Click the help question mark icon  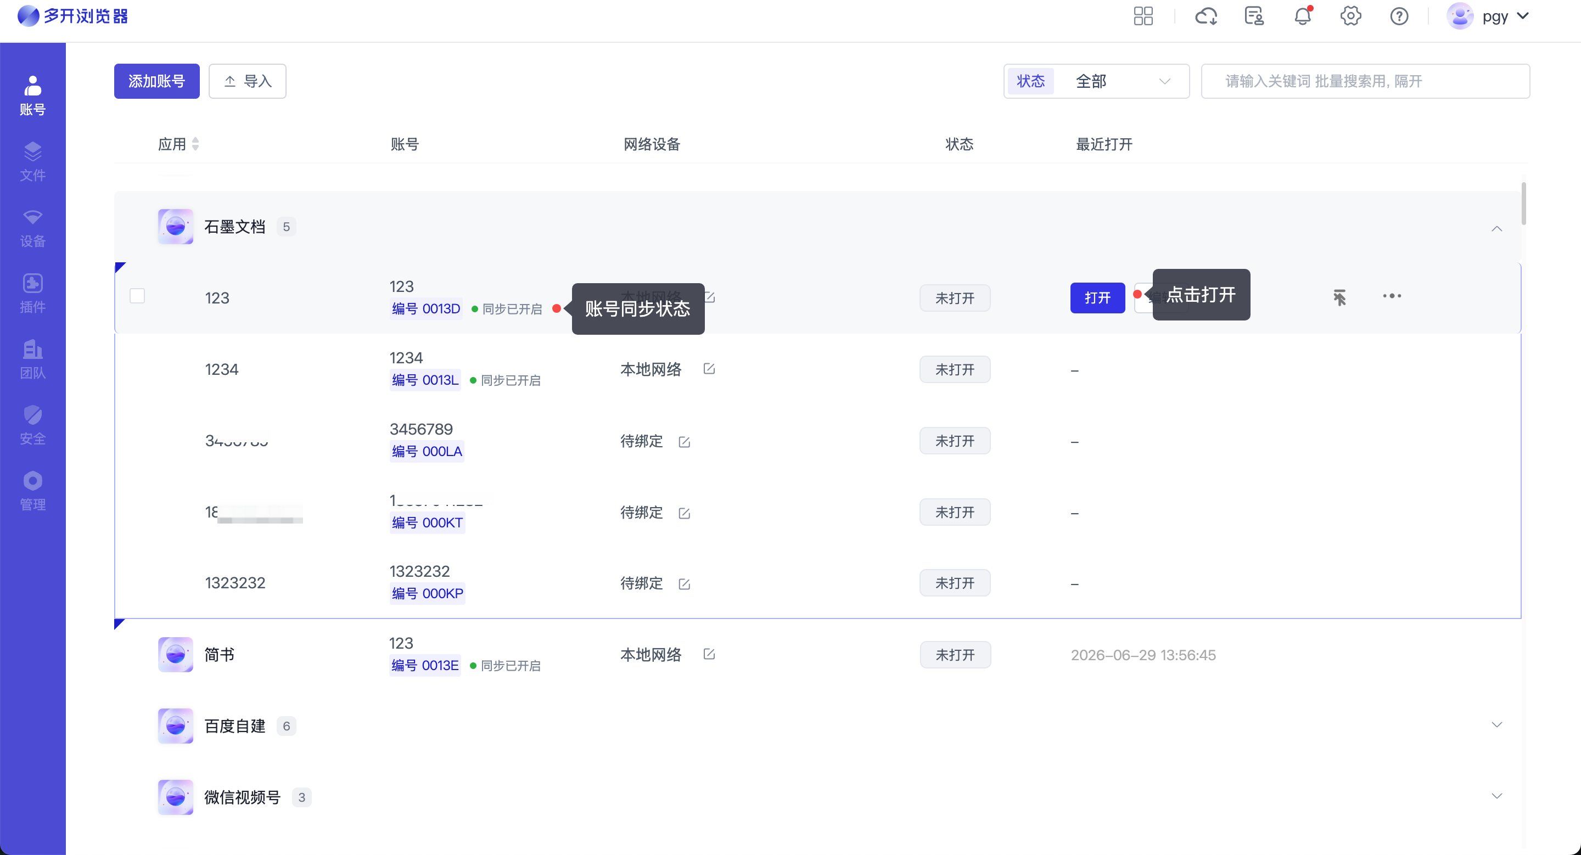point(1399,16)
